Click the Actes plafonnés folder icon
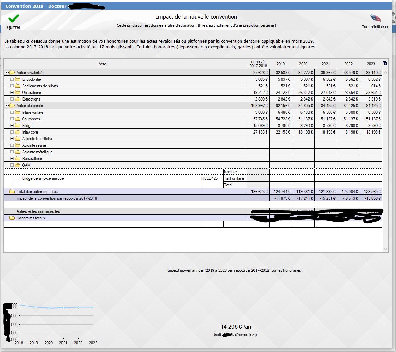The image size is (396, 352). (12, 105)
